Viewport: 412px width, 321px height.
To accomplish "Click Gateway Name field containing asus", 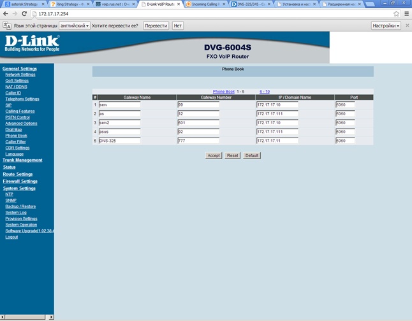I will pos(119,132).
